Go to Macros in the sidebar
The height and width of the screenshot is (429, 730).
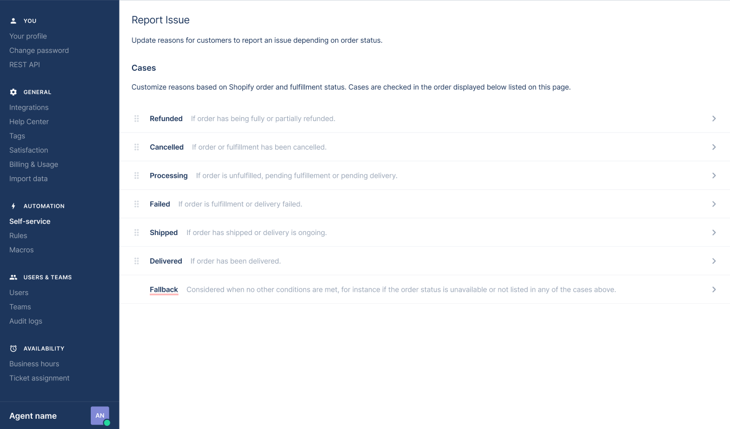point(22,250)
